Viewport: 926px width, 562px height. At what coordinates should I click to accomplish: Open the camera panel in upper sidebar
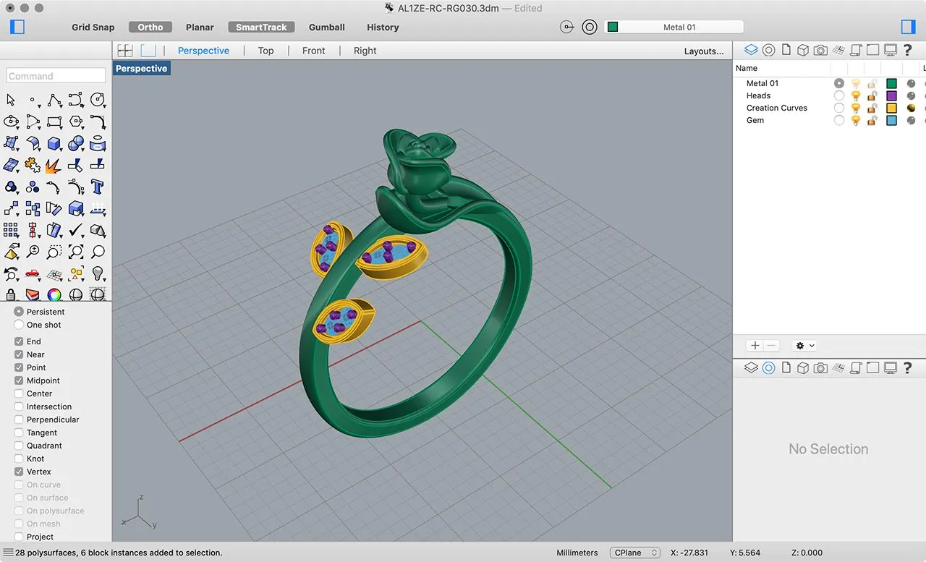pos(820,50)
